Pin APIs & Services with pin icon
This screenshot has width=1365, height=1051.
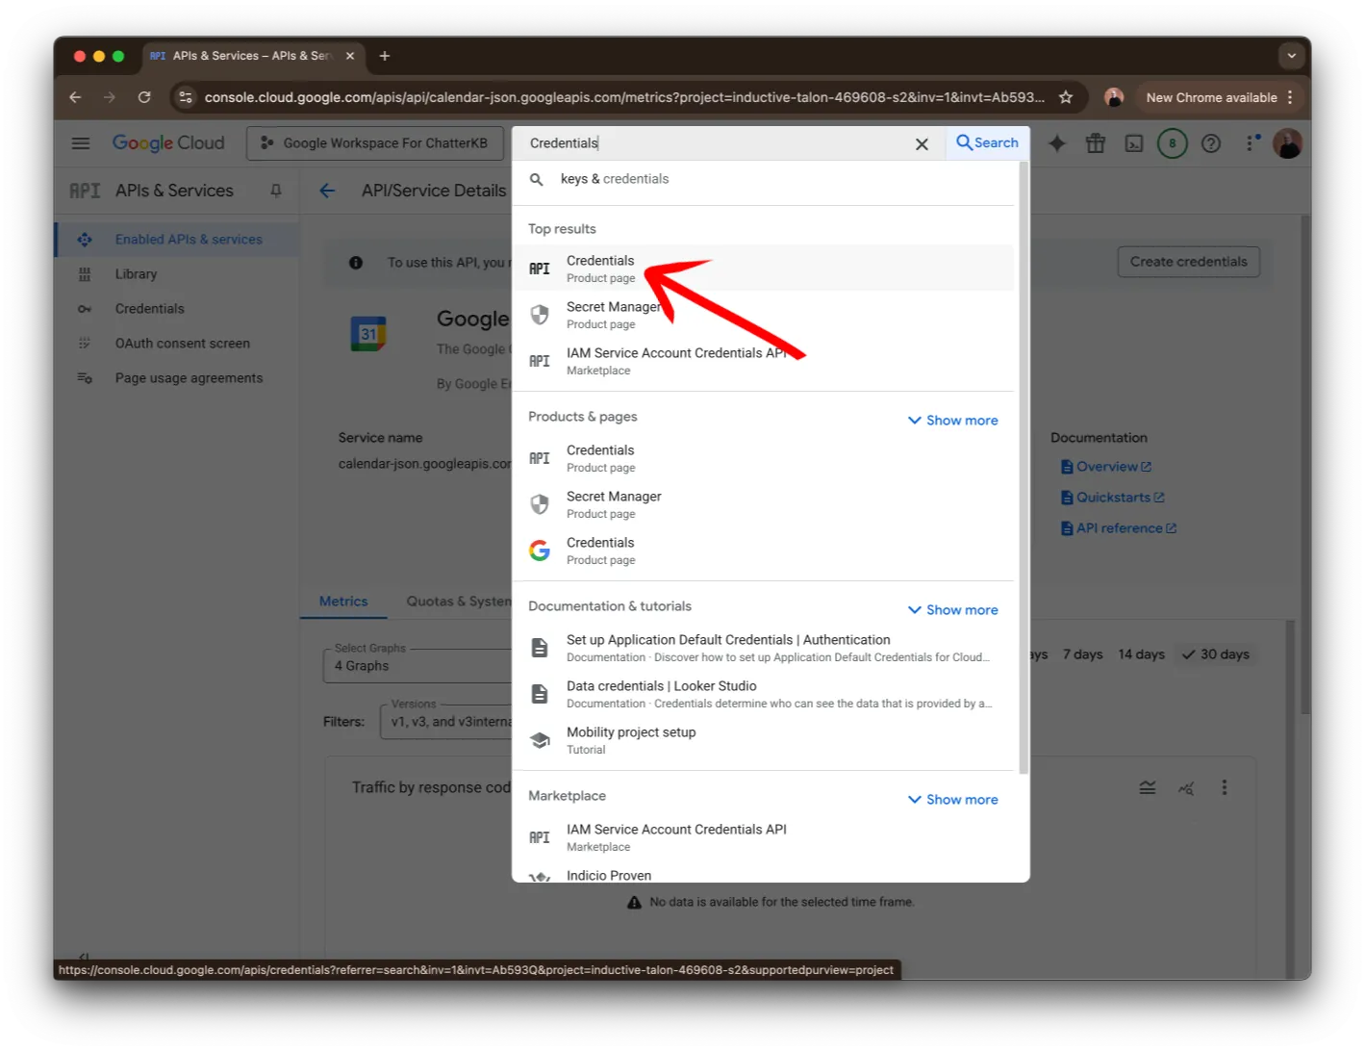(x=276, y=191)
